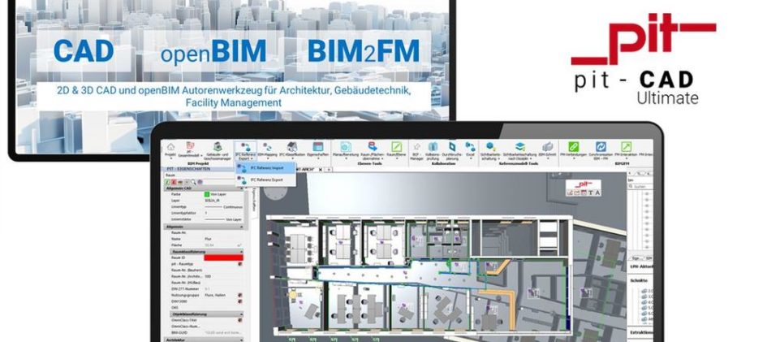
Task: Select IFC Referenz Import menu entry
Action: 266,168
